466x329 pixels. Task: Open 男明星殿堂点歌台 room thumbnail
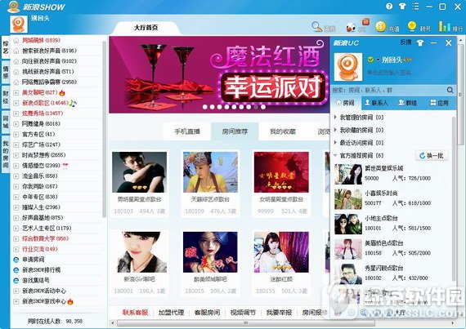pos(139,172)
